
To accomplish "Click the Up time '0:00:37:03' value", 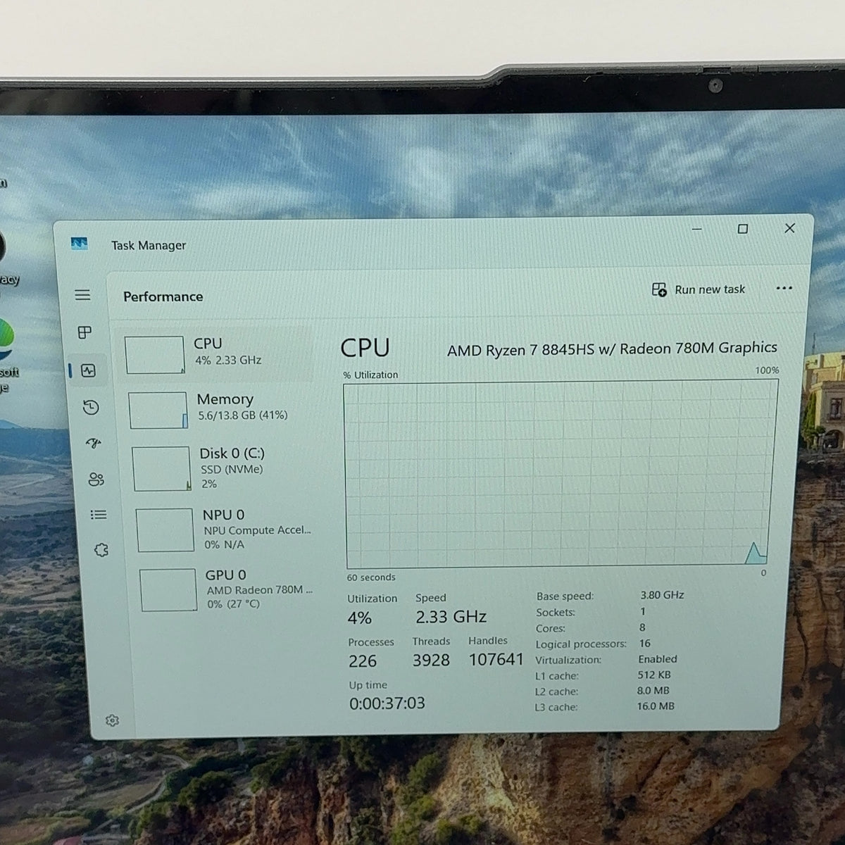I will tap(387, 703).
